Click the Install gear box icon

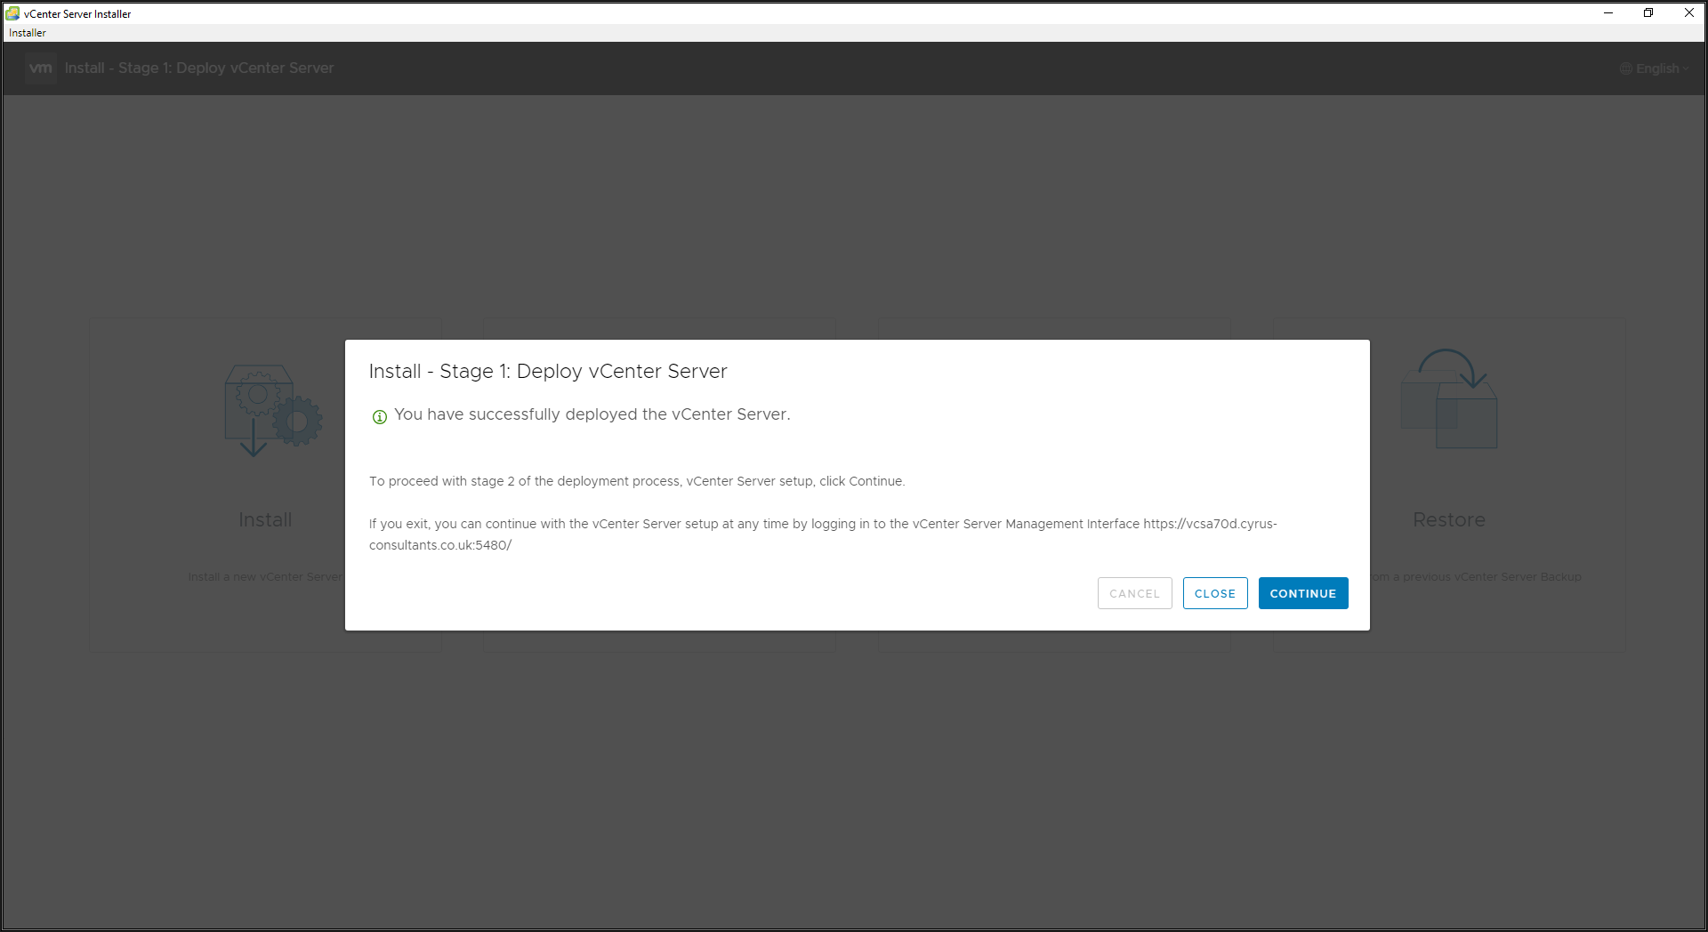273,410
